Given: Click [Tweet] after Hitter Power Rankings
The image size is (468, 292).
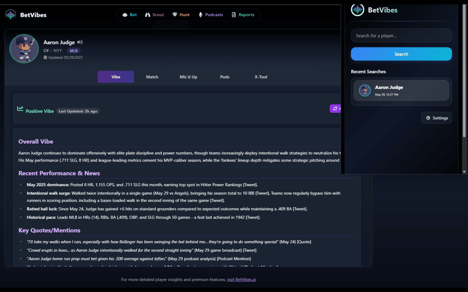Looking at the screenshot, I should click(250, 185).
